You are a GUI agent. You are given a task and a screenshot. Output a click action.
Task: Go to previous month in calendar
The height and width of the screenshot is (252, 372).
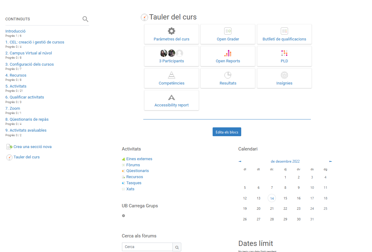click(x=240, y=161)
